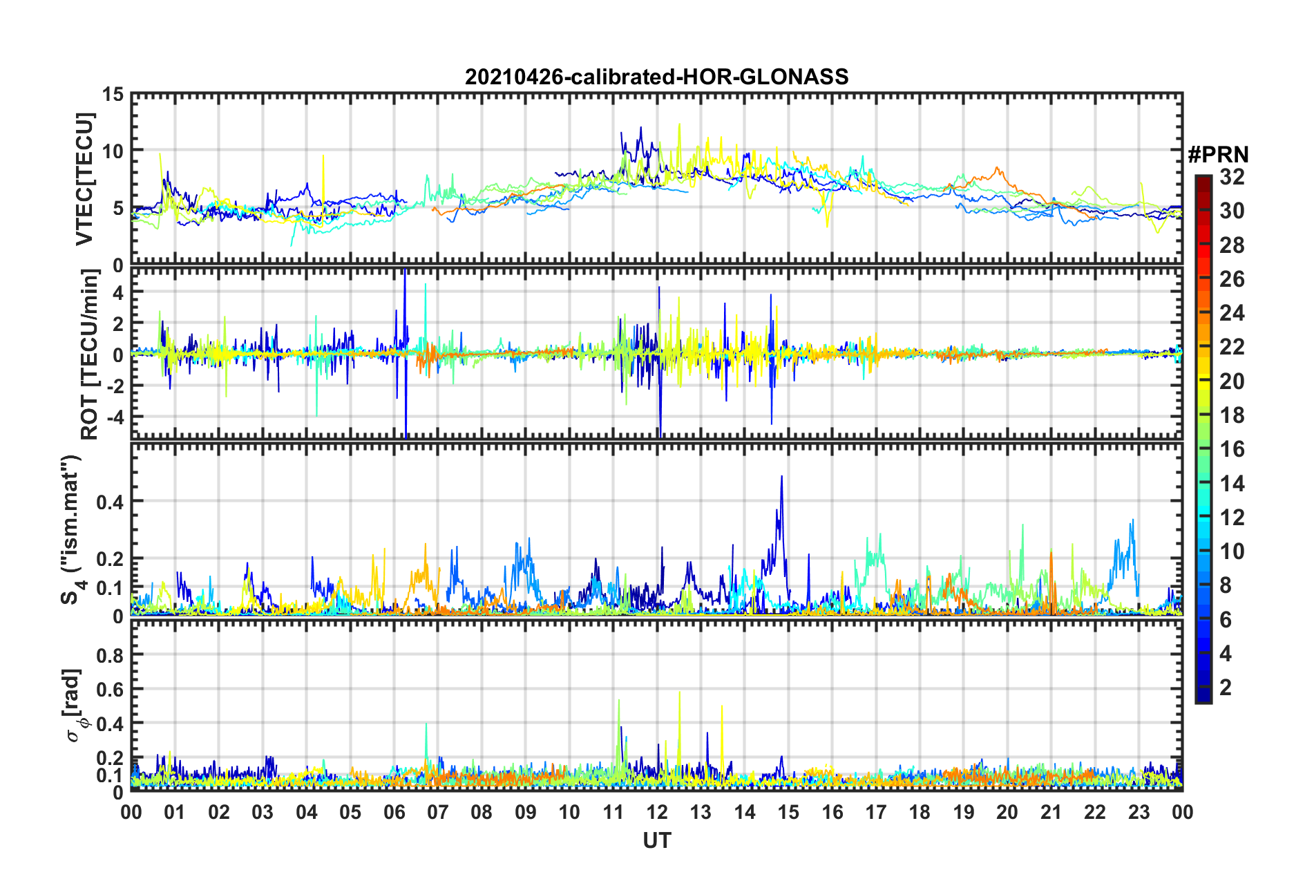Viewport: 1314px width, 879px height.
Task: Click sigma phi y-axis tick label 0.8
Action: [x=110, y=654]
